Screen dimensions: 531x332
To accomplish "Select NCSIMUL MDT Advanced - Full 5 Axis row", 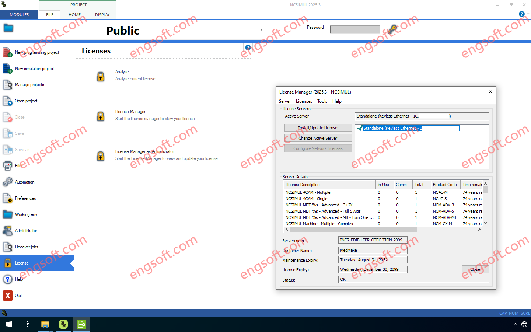I will (383, 211).
